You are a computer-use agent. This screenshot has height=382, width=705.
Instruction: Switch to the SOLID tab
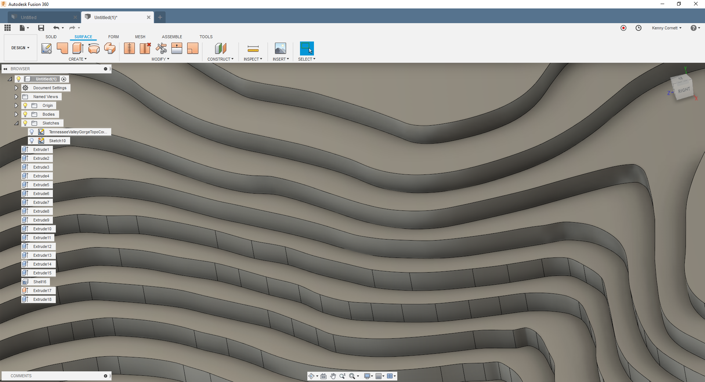[x=51, y=37]
